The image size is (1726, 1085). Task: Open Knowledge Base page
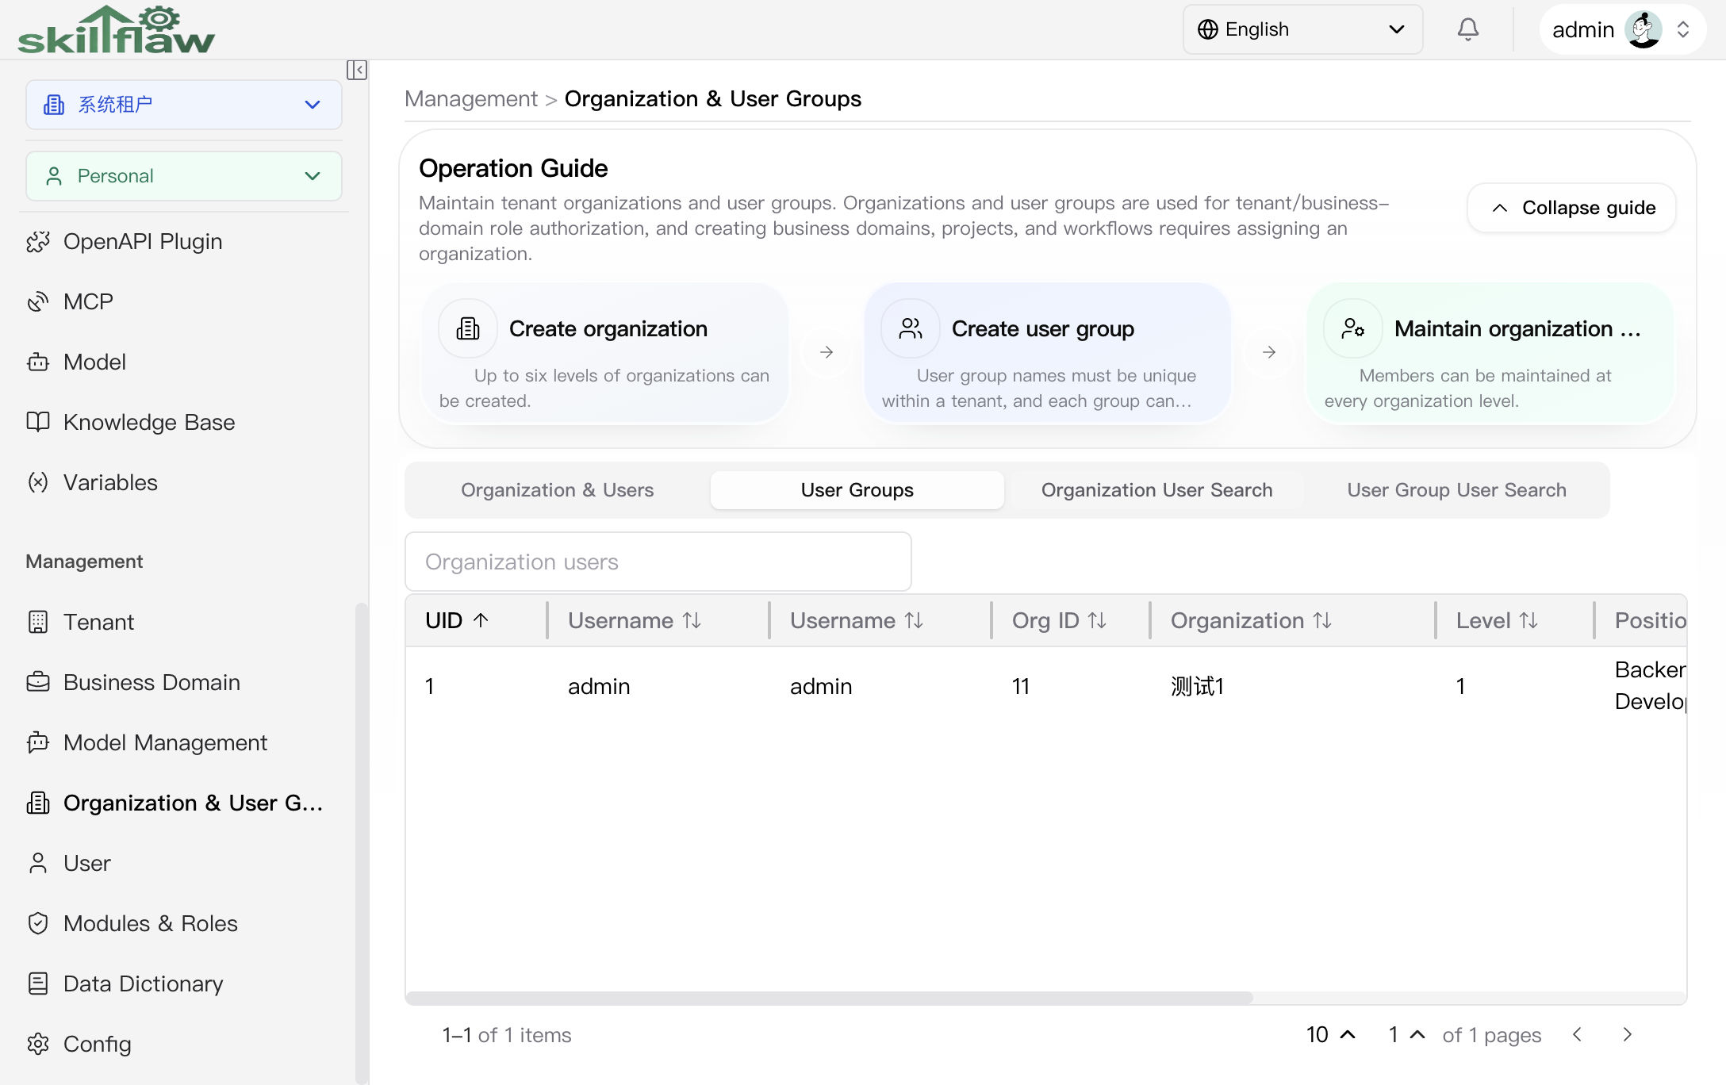(x=149, y=423)
